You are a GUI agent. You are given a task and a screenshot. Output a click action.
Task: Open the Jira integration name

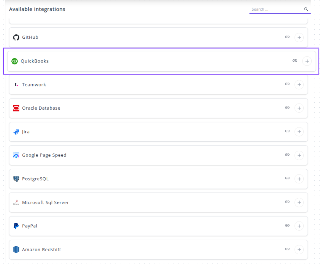[26, 132]
